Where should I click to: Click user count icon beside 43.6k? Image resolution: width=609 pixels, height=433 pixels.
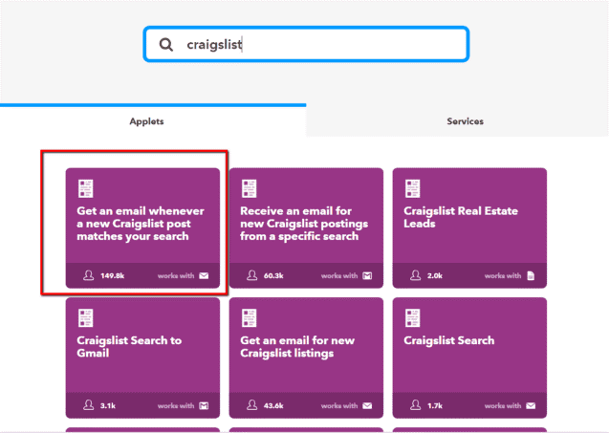pyautogui.click(x=252, y=405)
